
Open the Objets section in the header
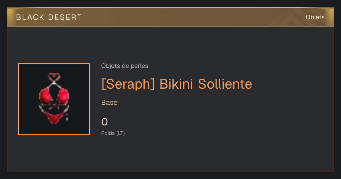point(315,17)
